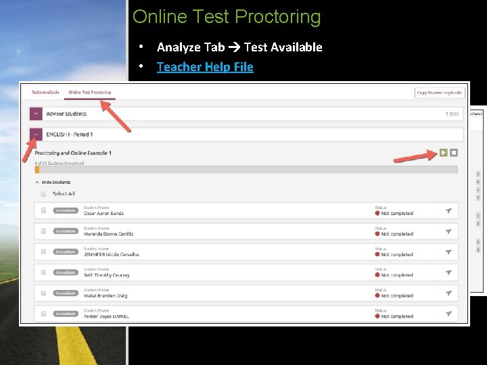Select the checkbox for Seth Timothy Coursey
The height and width of the screenshot is (365, 487).
(x=43, y=272)
